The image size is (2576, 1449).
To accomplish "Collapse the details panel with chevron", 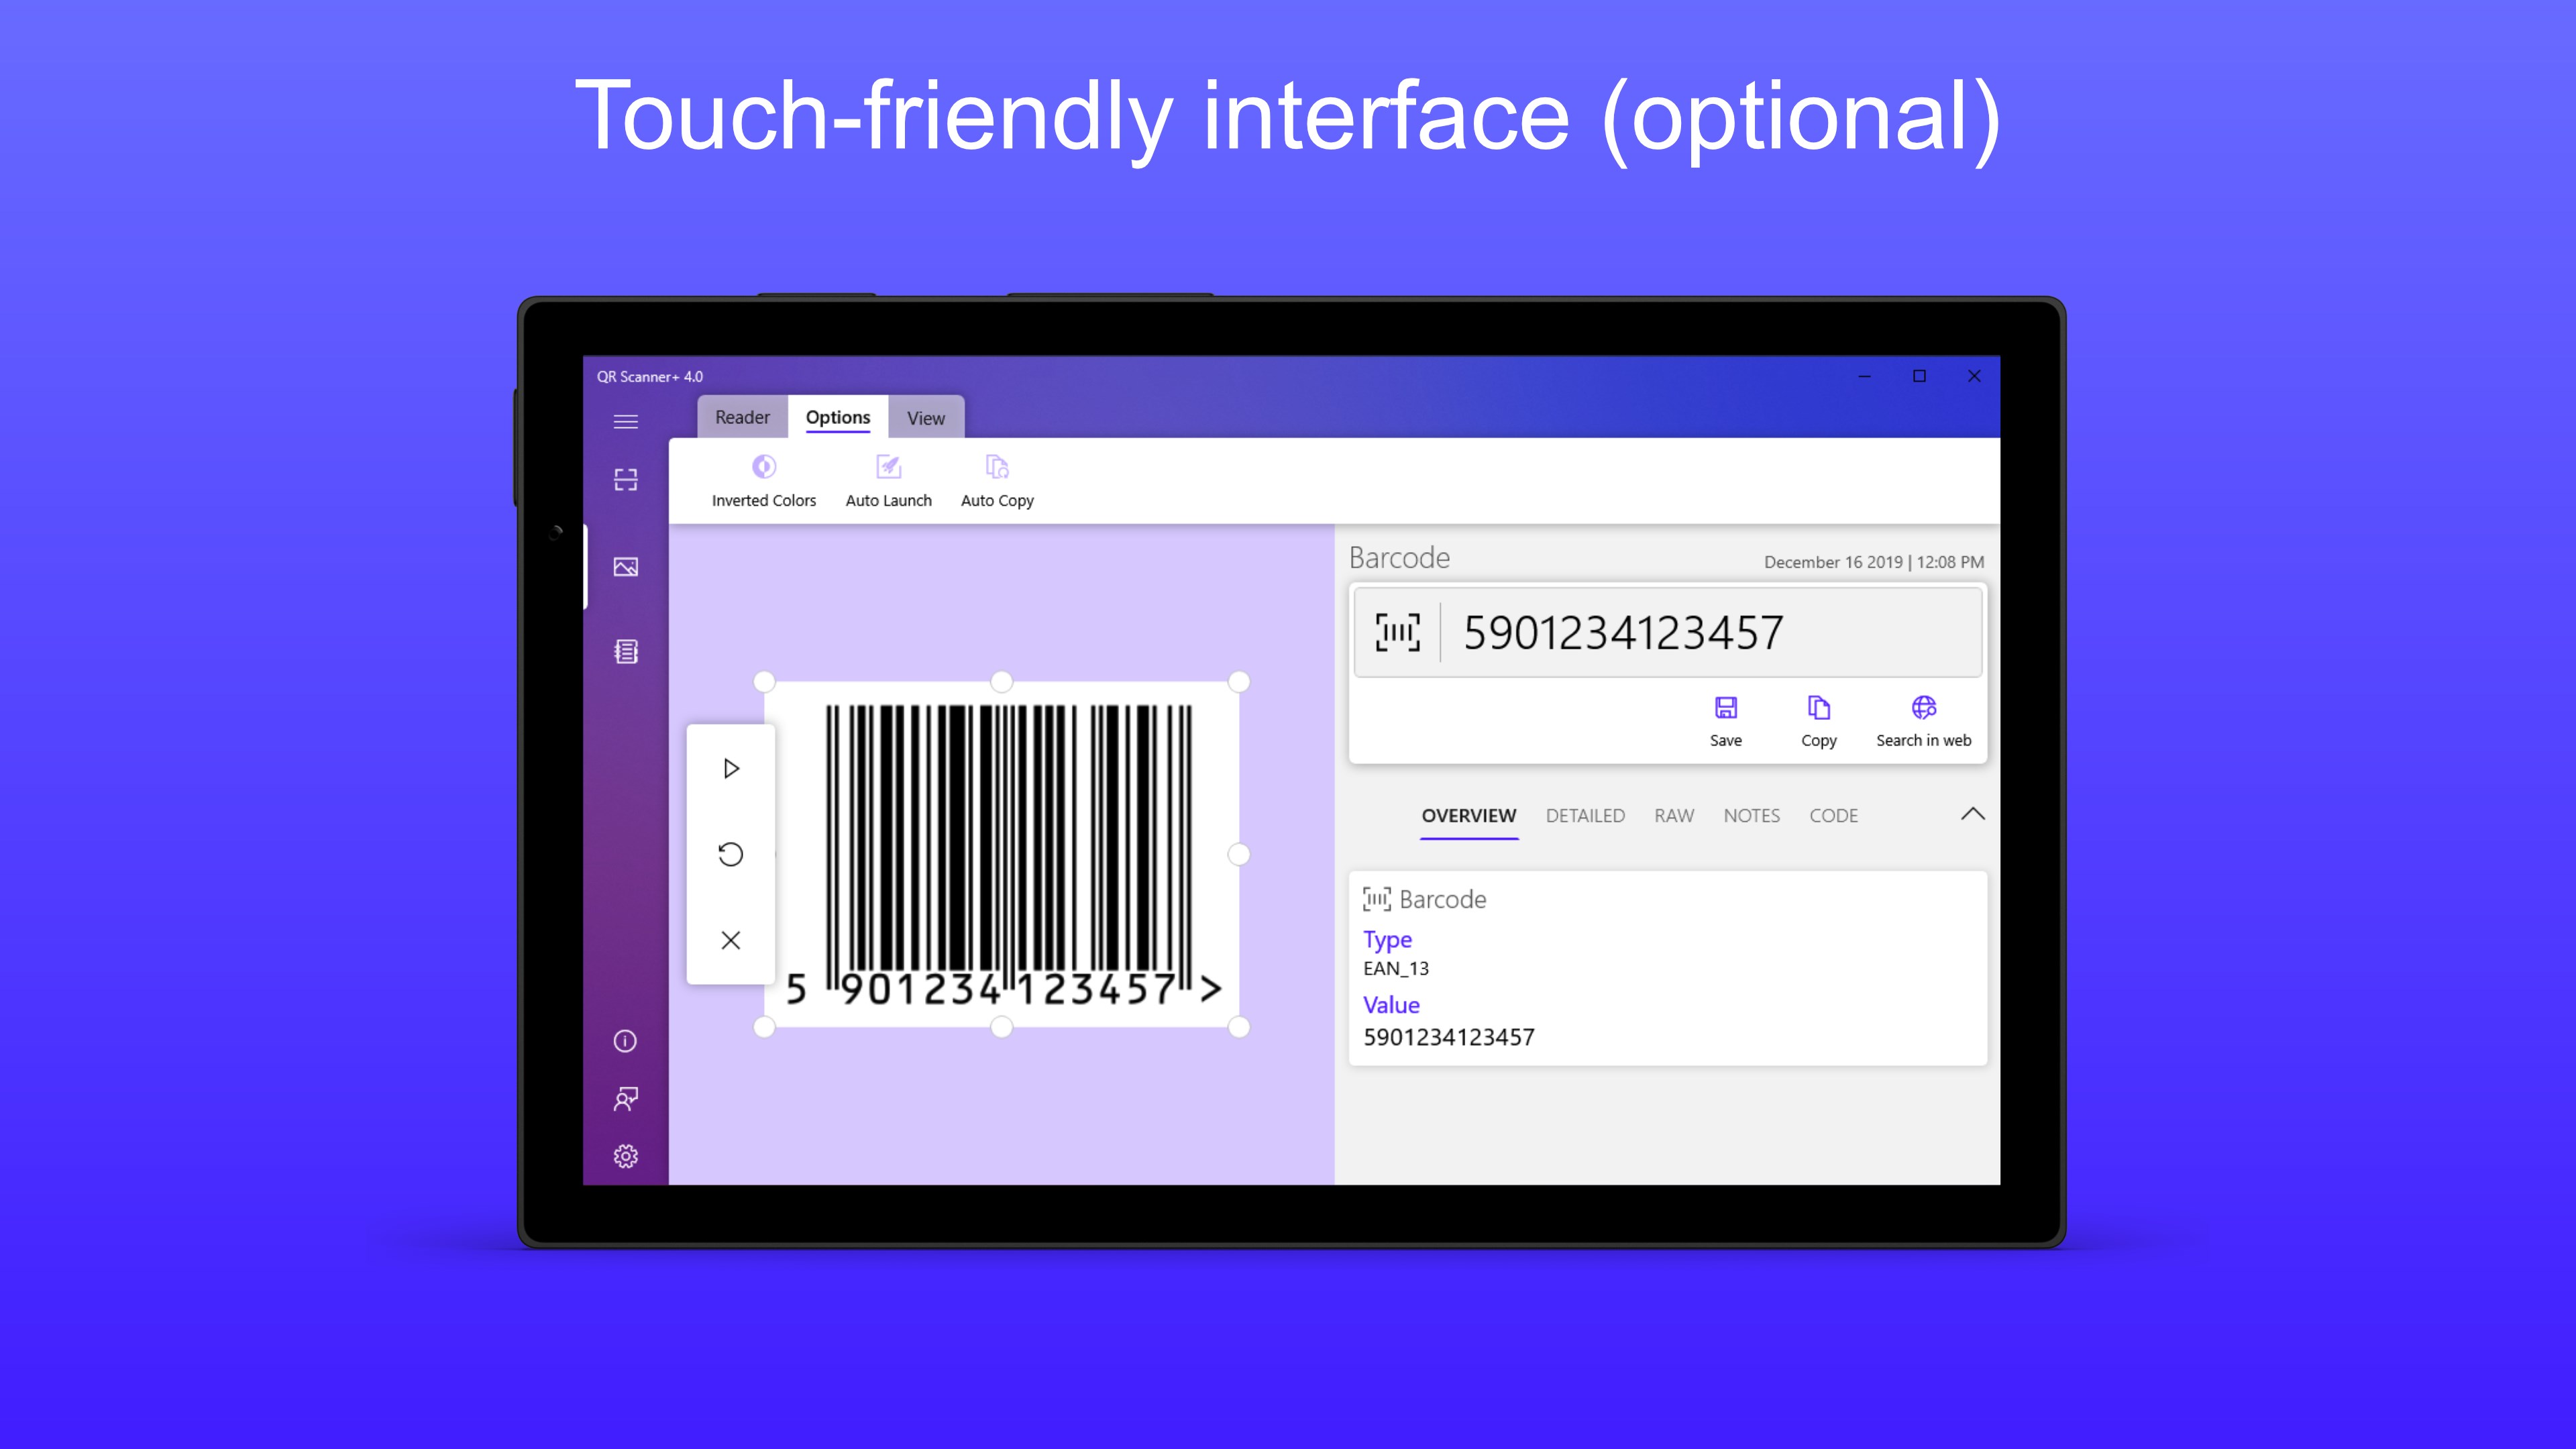I will pos(1972,814).
